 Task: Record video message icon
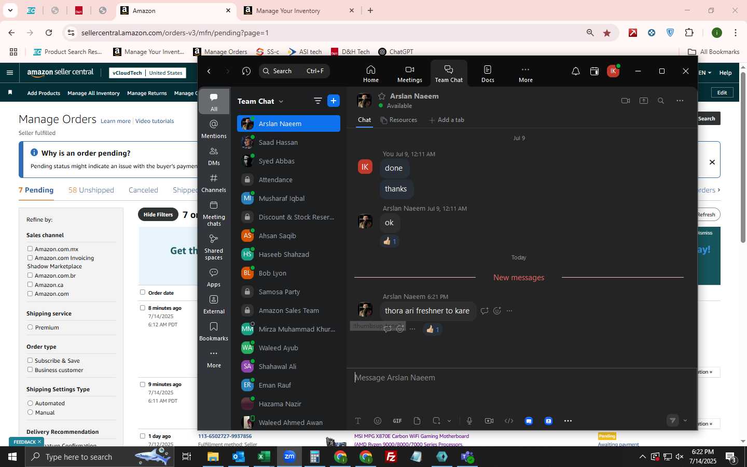pos(489,421)
